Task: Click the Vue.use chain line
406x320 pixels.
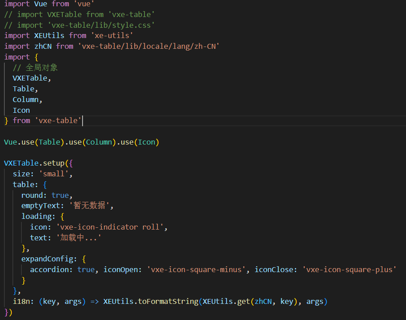Action: 81,142
